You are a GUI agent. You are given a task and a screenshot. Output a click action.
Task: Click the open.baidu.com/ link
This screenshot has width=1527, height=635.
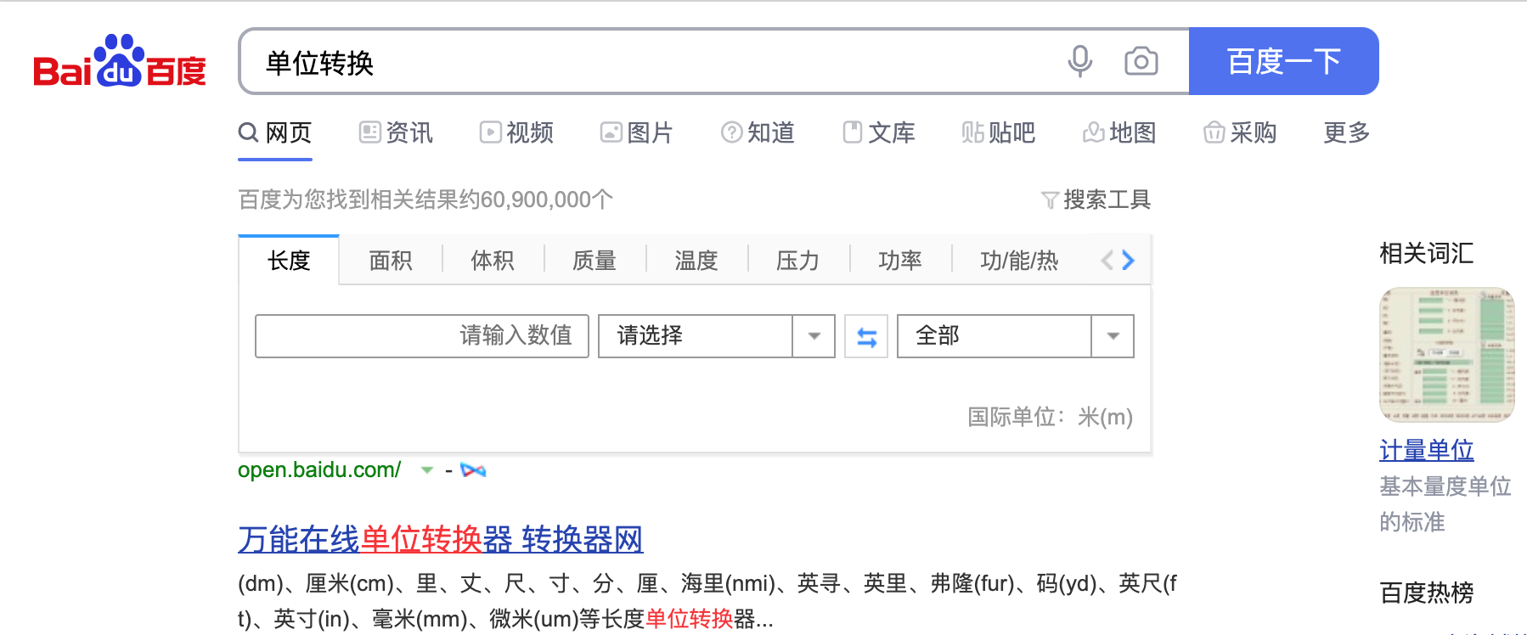tap(319, 469)
